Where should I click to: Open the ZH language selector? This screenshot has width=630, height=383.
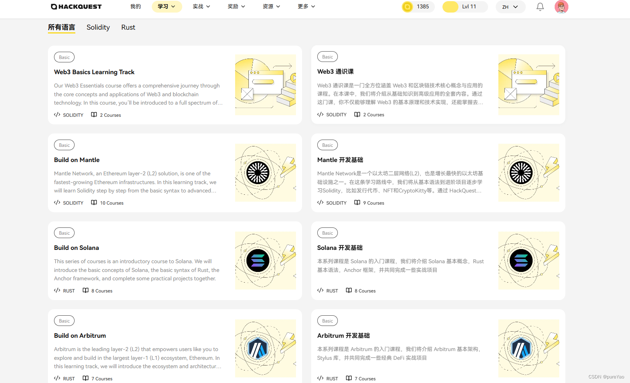pos(511,7)
